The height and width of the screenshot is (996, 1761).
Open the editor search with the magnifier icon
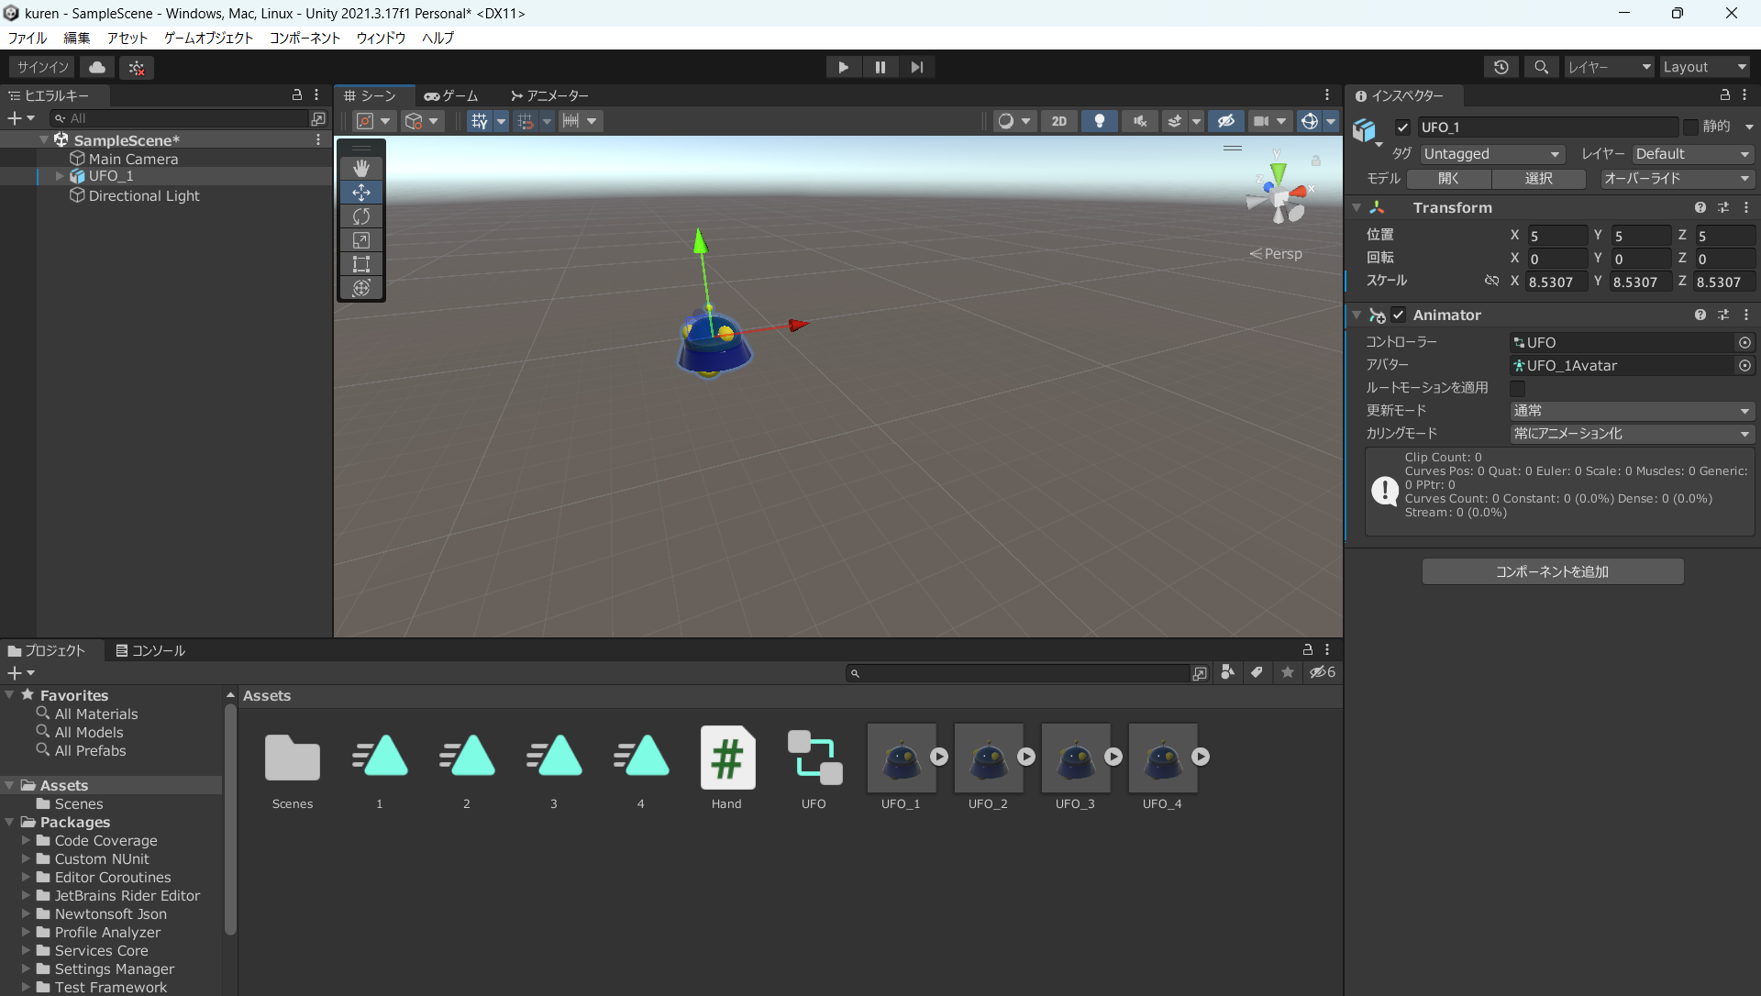coord(1541,66)
